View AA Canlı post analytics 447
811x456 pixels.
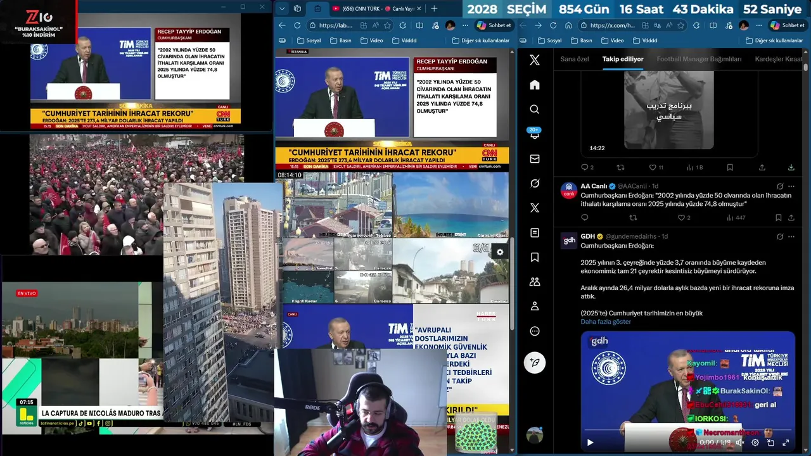coord(736,217)
